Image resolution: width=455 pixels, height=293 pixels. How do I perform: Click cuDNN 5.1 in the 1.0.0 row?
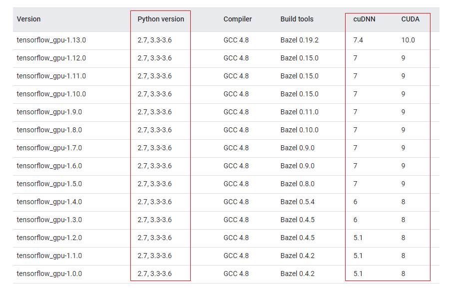358,274
